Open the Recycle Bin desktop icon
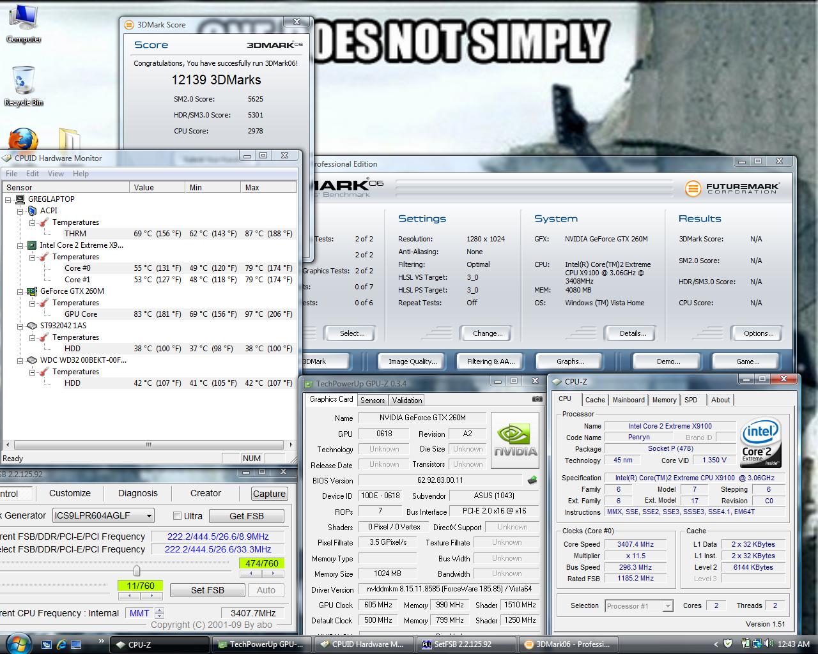 point(23,86)
